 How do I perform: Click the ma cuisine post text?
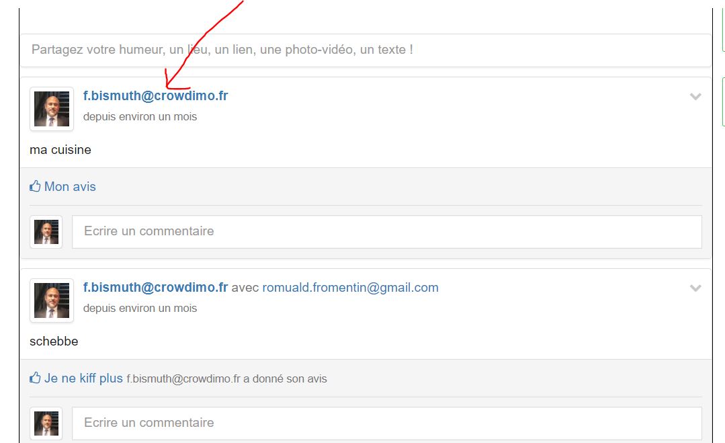(60, 150)
